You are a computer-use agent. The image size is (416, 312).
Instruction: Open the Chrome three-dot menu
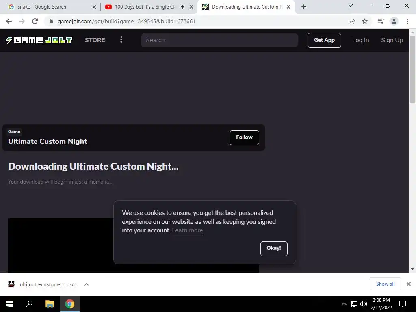[407, 21]
